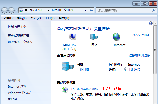Go back with the back arrow button
The width and height of the screenshot is (158, 104).
(5, 10)
